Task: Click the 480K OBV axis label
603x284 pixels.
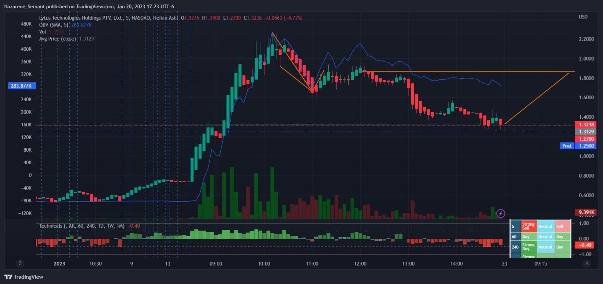Action: click(26, 24)
